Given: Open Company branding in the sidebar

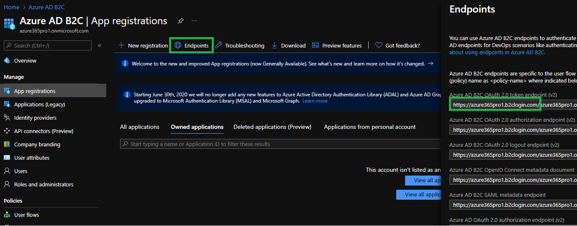Looking at the screenshot, I should 37,144.
